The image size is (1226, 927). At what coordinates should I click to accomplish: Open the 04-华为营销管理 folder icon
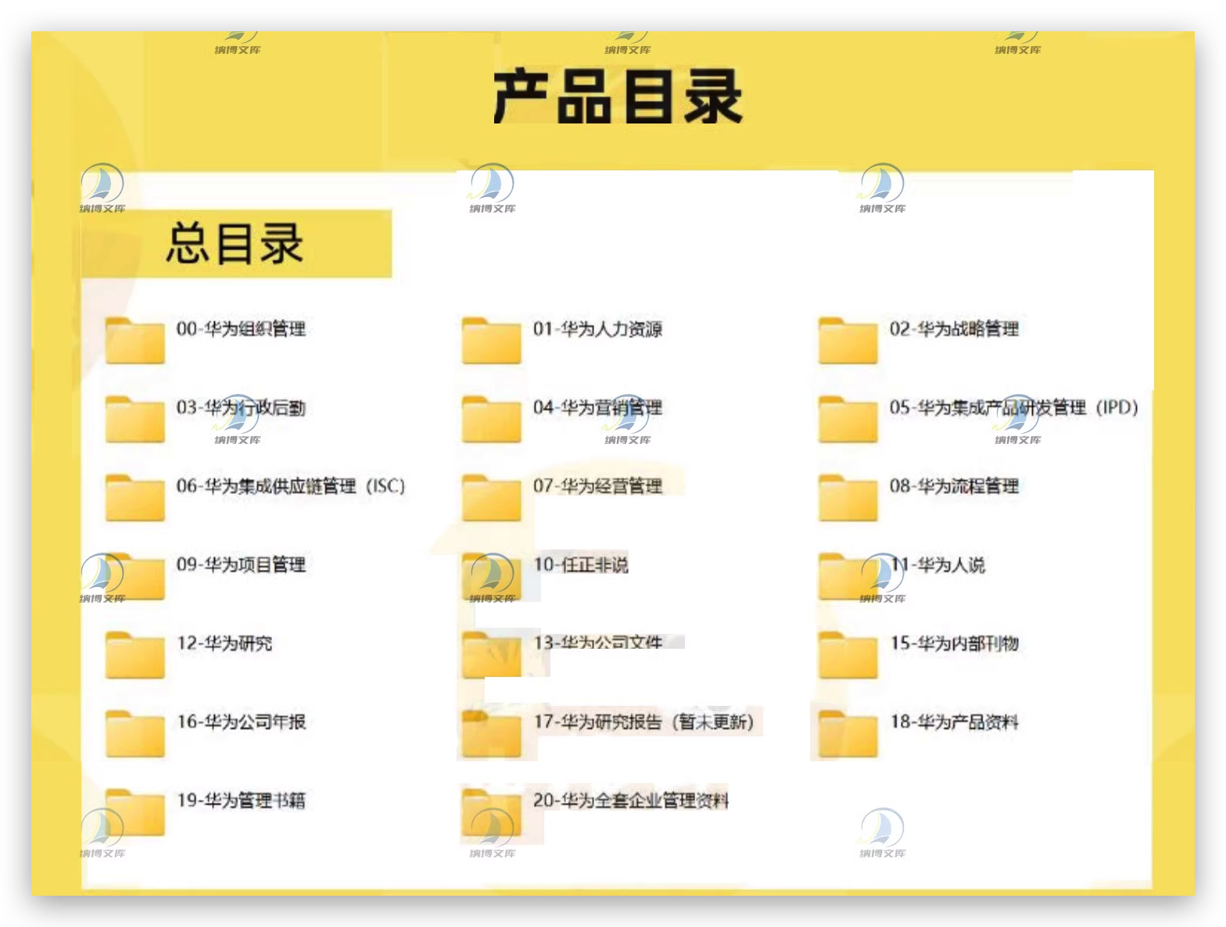click(x=491, y=419)
